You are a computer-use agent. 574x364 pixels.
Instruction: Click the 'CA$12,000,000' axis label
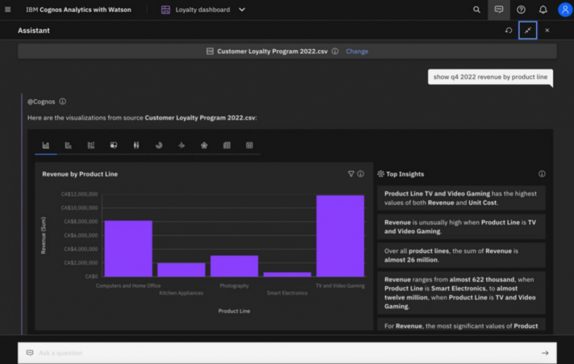click(x=80, y=194)
